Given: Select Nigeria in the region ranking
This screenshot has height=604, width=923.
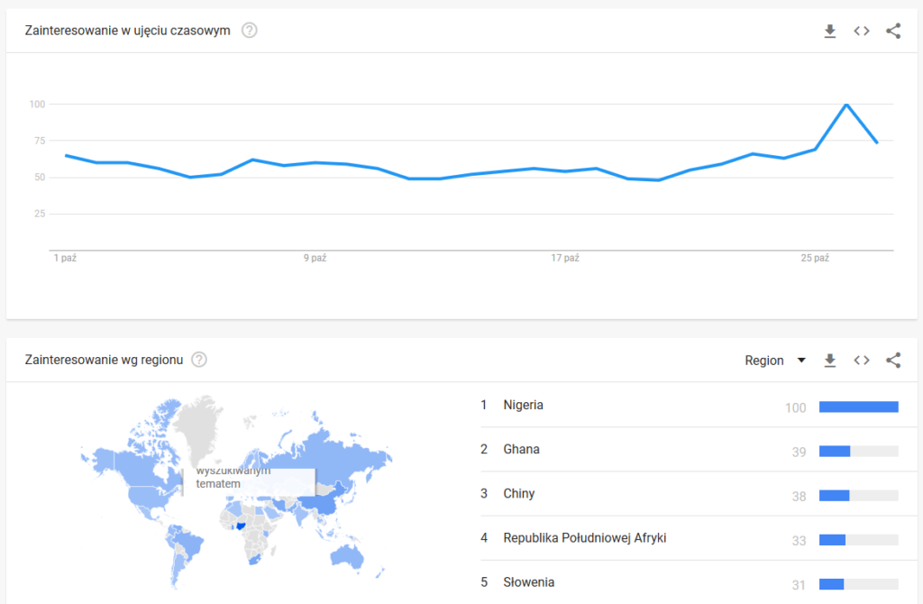Looking at the screenshot, I should [524, 406].
